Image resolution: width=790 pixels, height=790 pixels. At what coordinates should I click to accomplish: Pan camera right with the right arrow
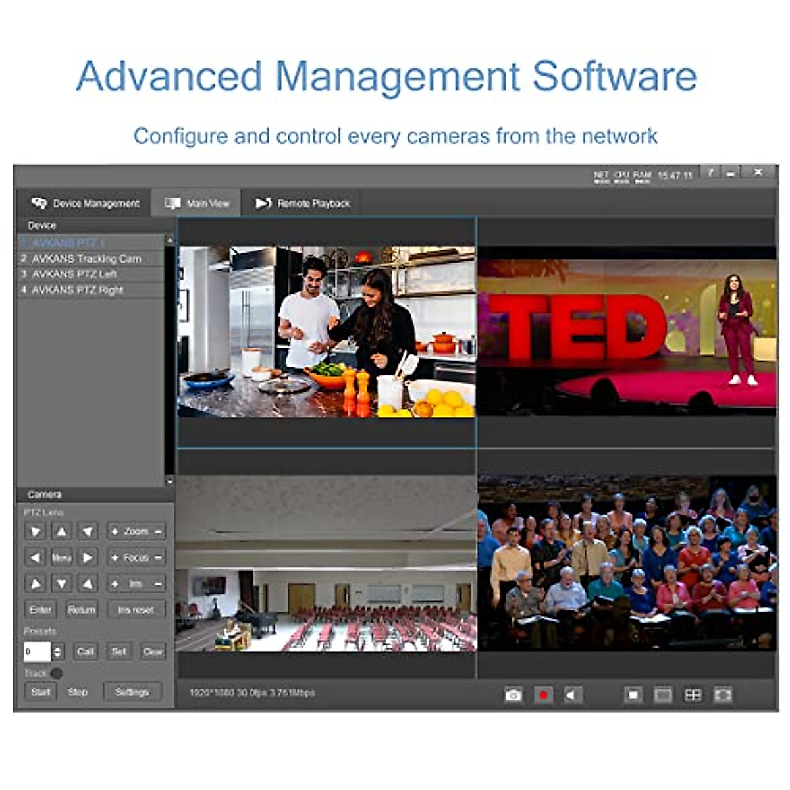click(87, 558)
